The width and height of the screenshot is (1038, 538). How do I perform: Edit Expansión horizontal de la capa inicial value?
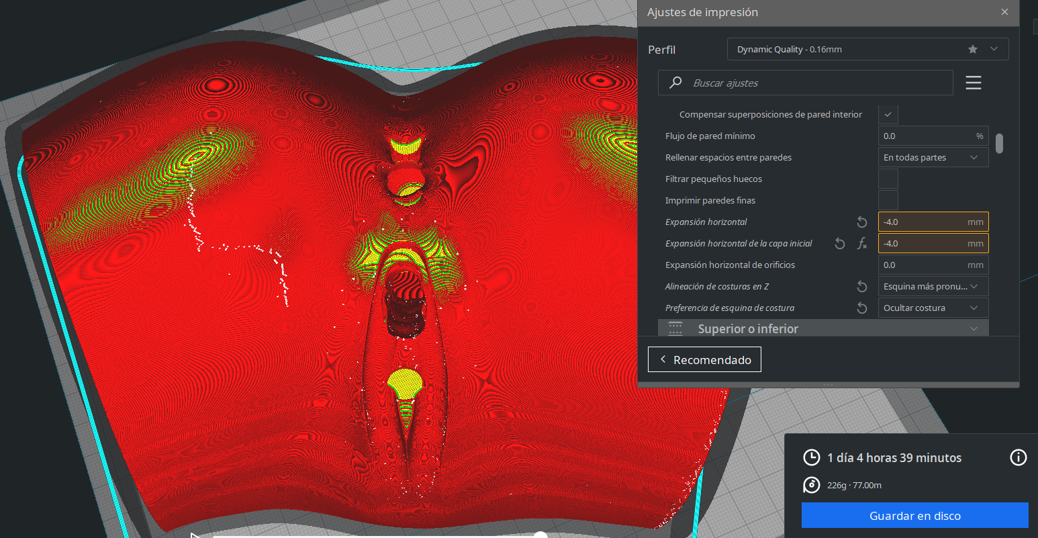point(933,243)
